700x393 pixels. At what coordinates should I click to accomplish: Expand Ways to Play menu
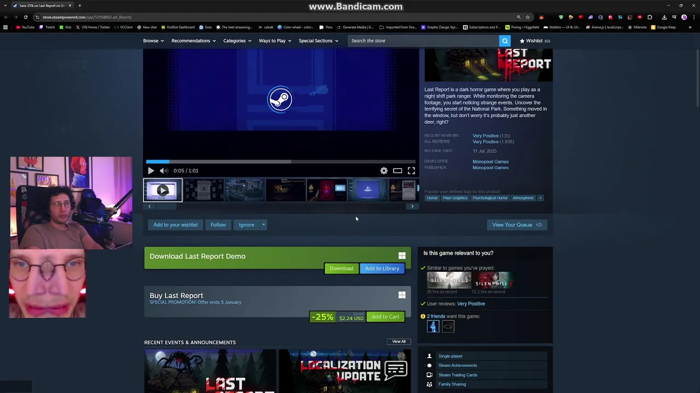(x=275, y=41)
